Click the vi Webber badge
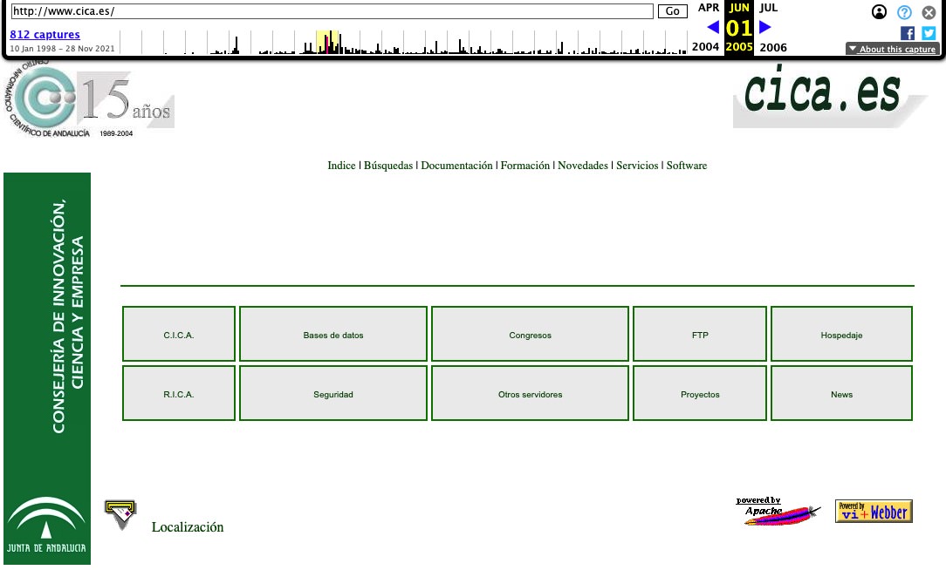946x570 pixels. (874, 512)
